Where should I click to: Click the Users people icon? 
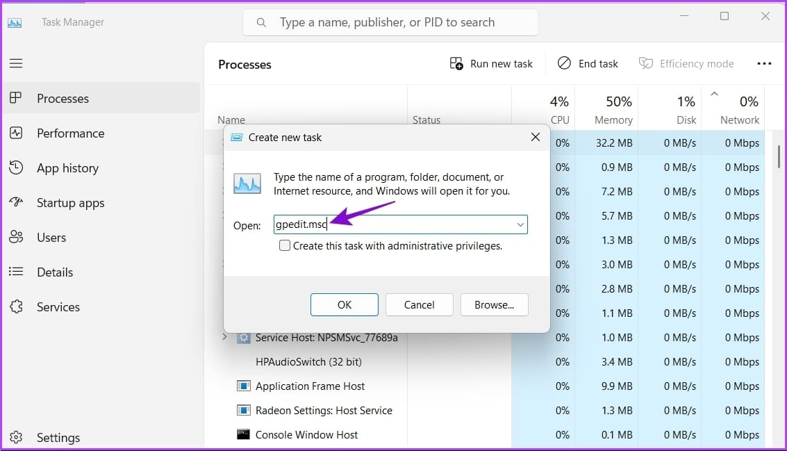16,237
